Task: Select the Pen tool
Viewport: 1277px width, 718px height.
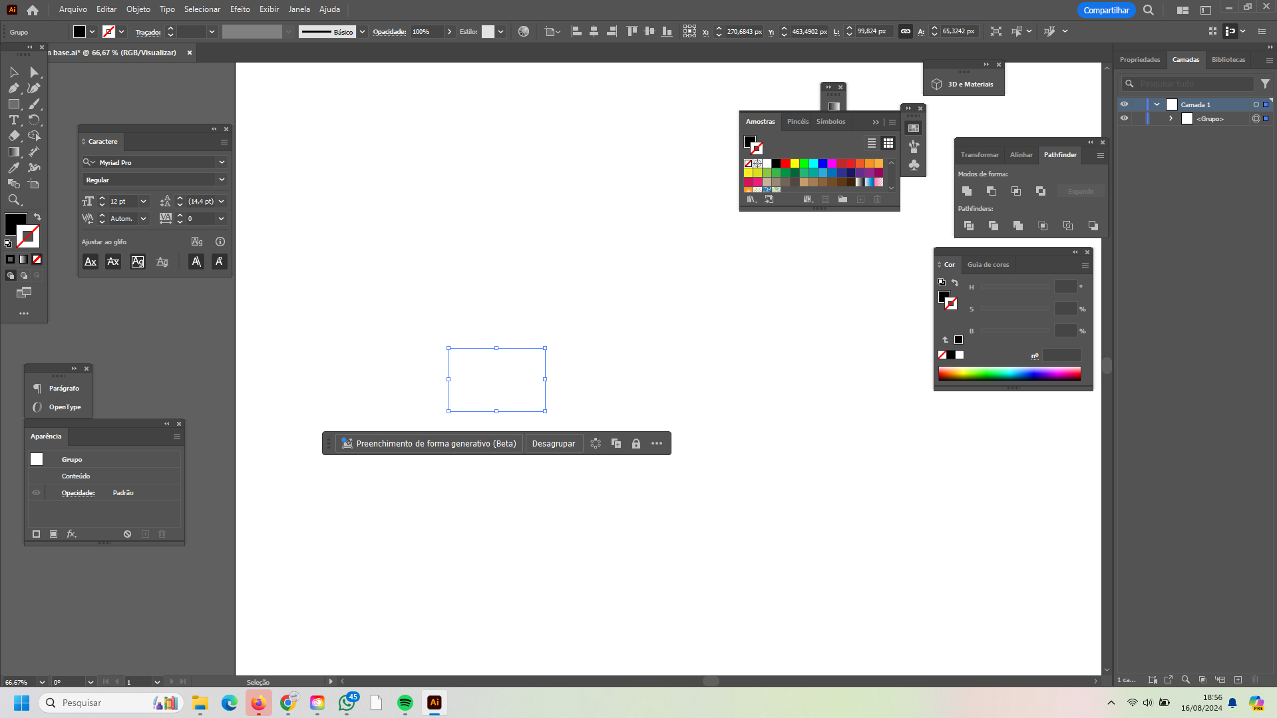Action: pyautogui.click(x=14, y=88)
